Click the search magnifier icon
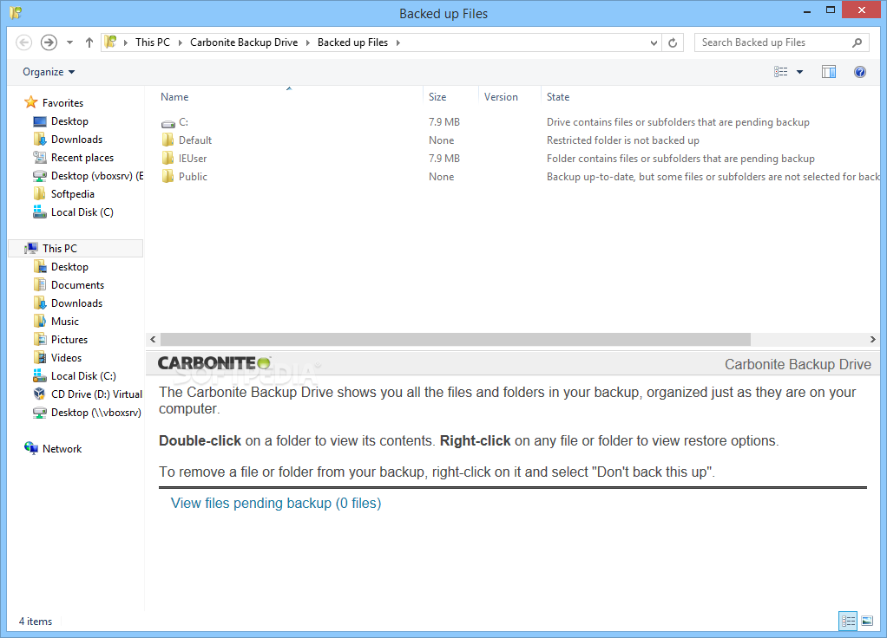887x638 pixels. pyautogui.click(x=857, y=42)
